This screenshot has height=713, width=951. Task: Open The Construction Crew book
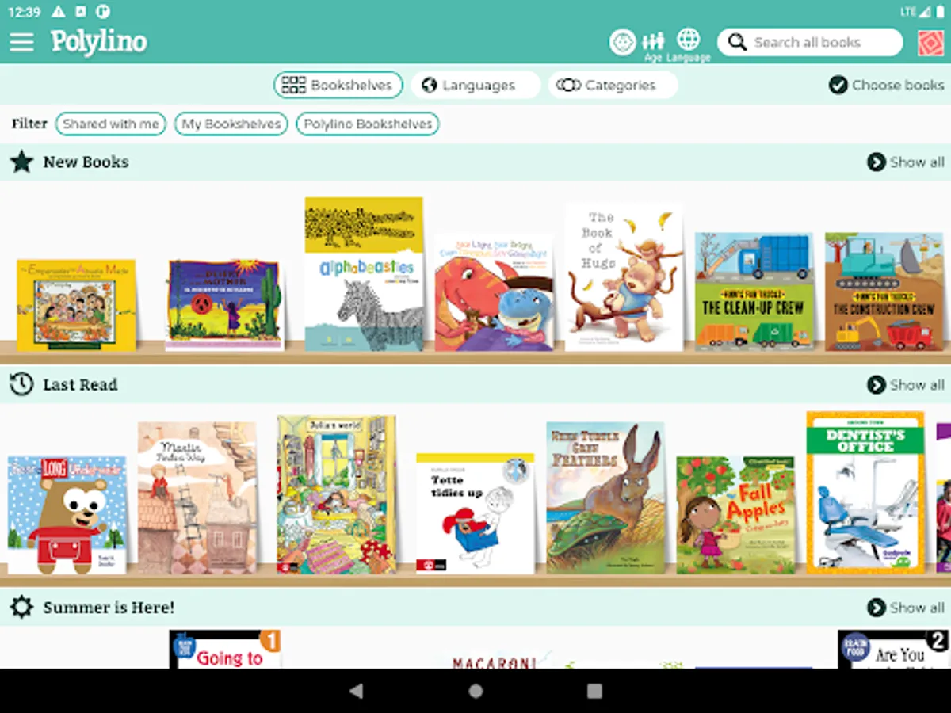[x=884, y=292]
